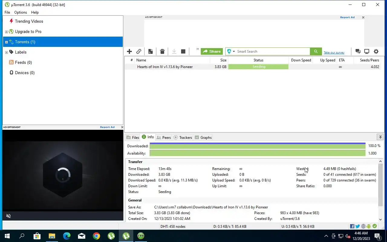Click the chat bubbles toolbar icon
387x242 pixels.
click(x=358, y=51)
